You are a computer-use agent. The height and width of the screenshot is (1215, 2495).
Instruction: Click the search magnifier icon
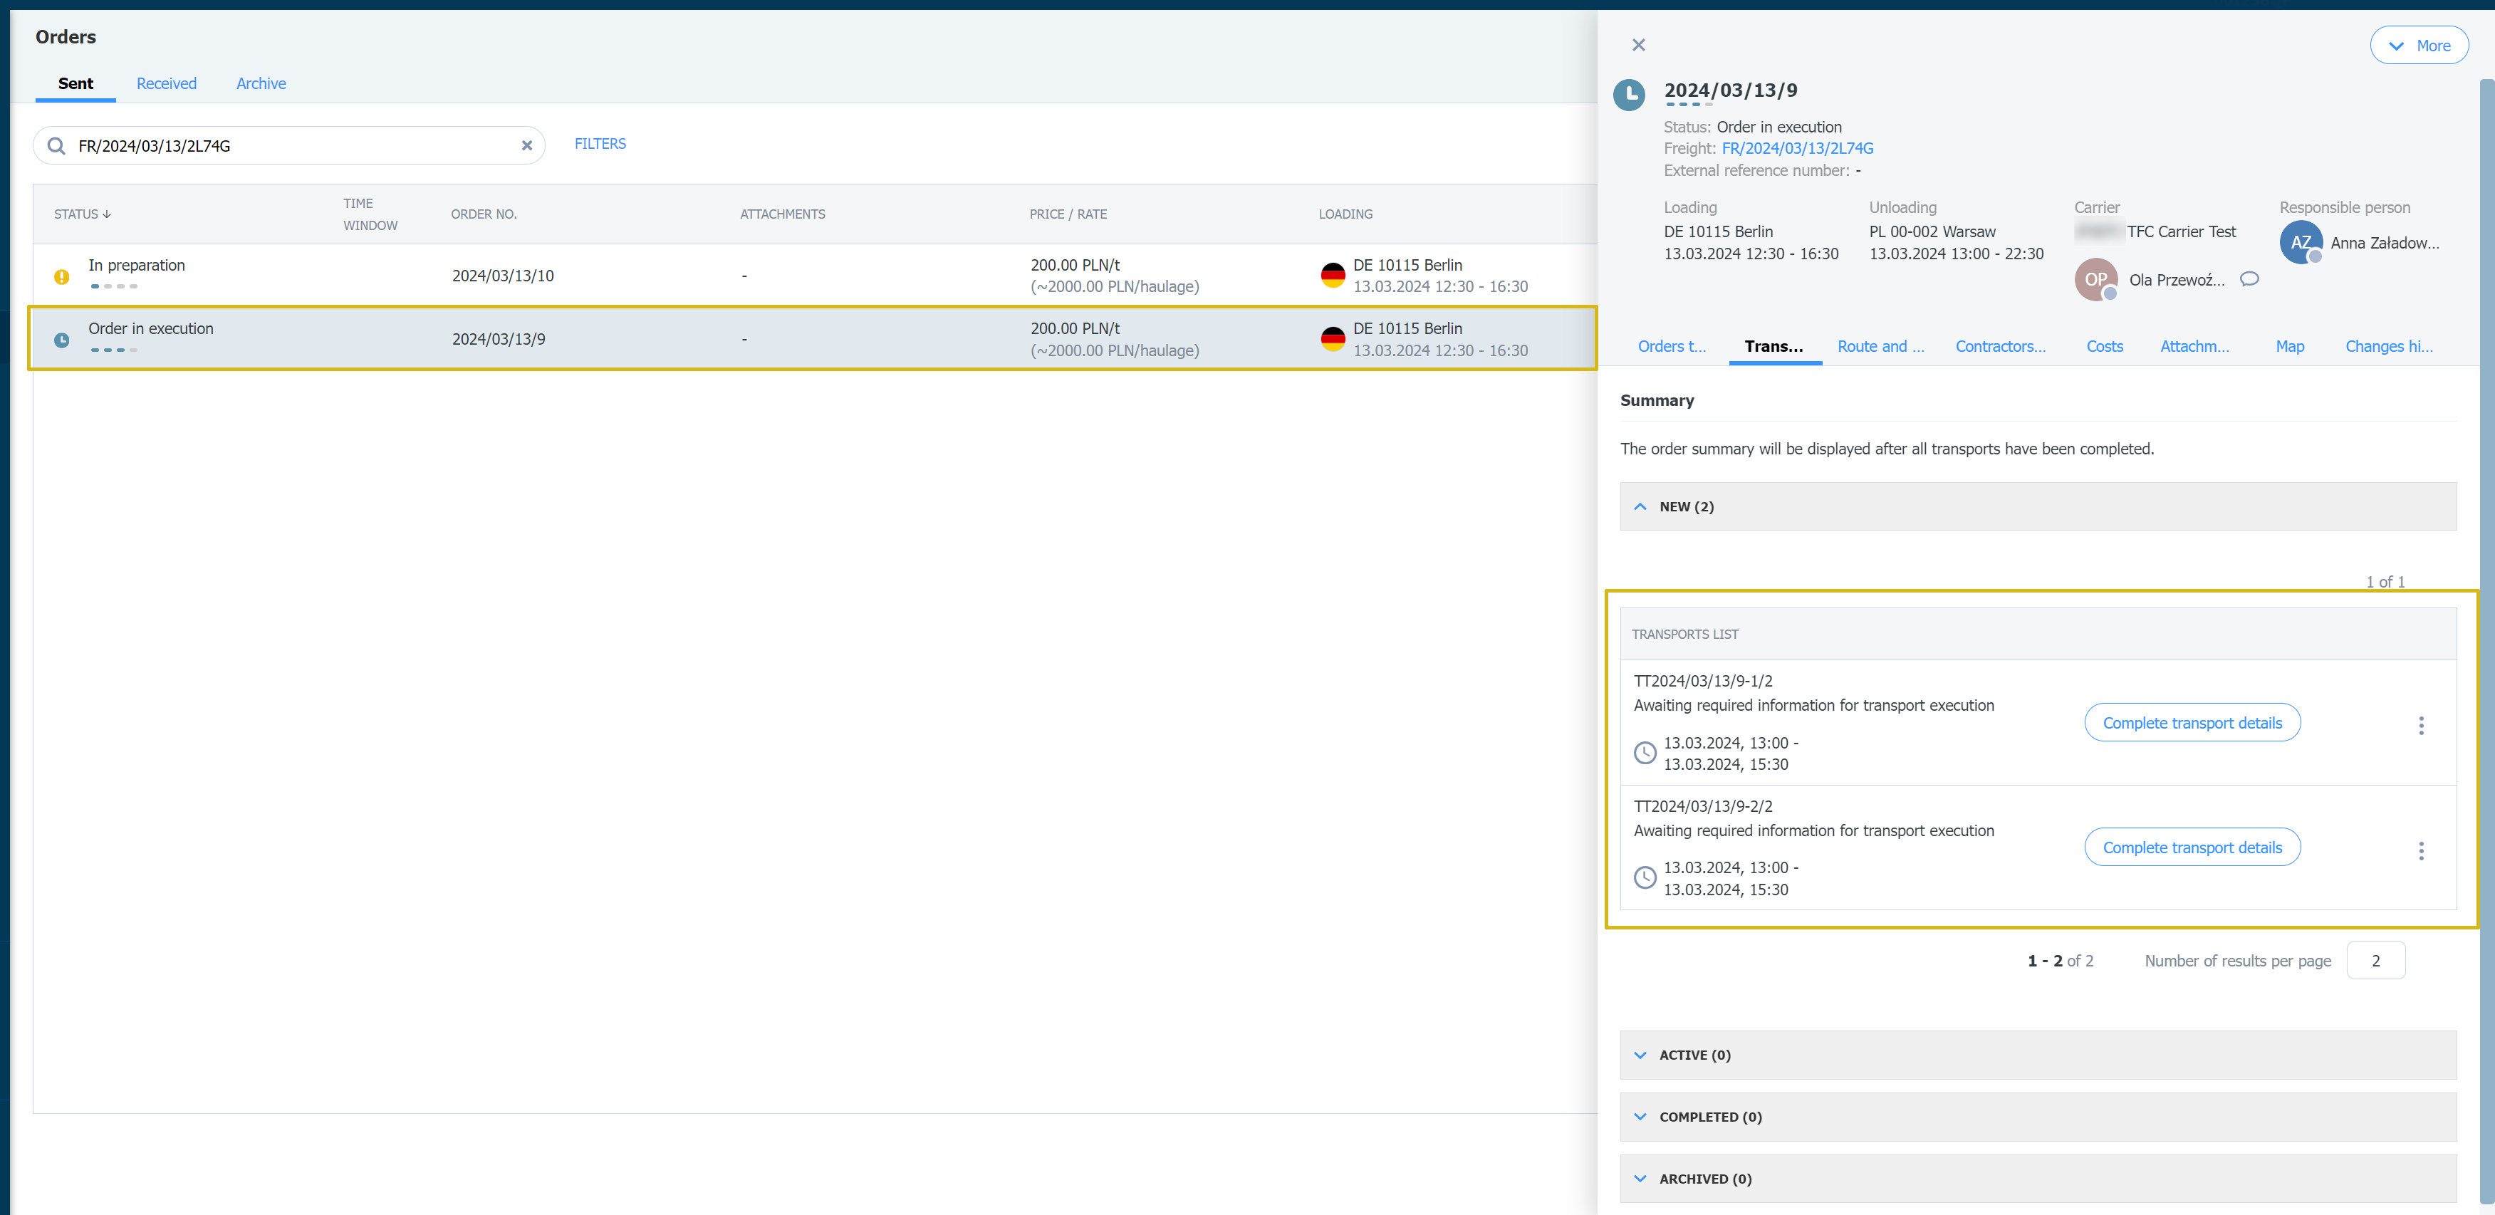pos(56,146)
